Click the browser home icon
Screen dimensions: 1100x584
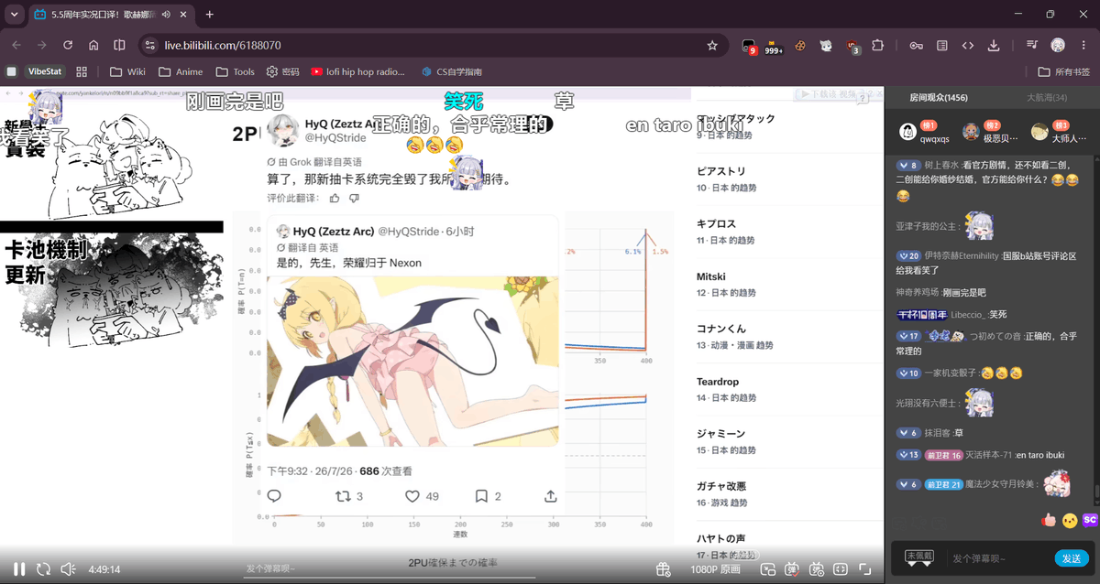(93, 45)
